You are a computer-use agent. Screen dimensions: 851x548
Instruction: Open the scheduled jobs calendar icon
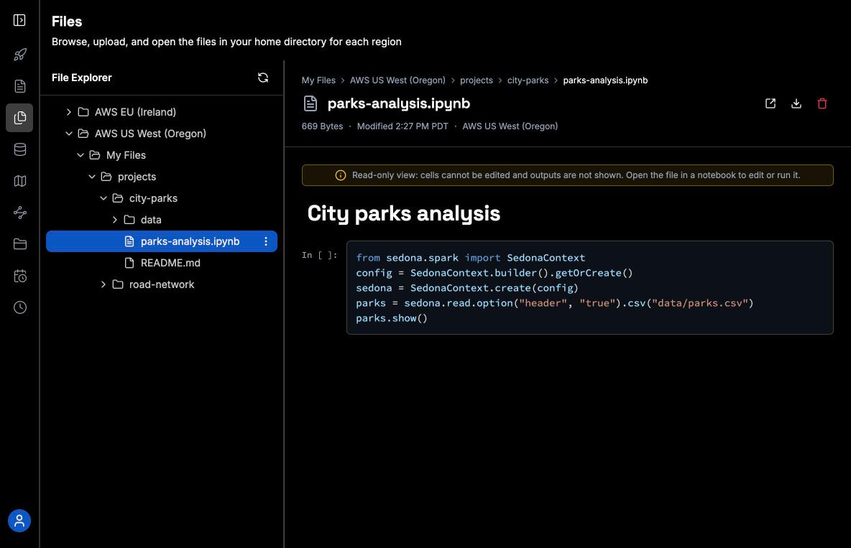coord(19,277)
